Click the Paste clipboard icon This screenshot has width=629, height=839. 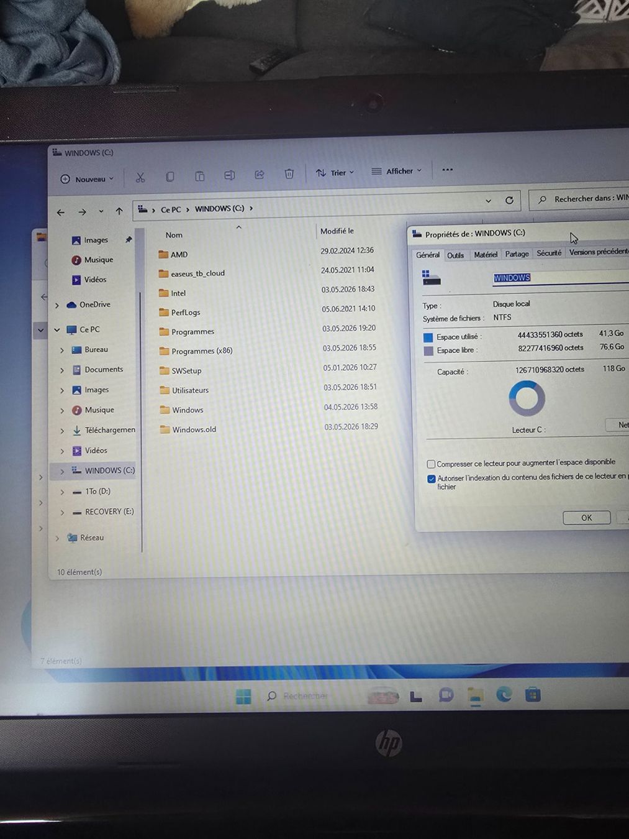(x=199, y=176)
